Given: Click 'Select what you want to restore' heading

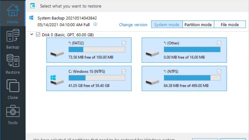Looking at the screenshot, I should pos(71,6).
